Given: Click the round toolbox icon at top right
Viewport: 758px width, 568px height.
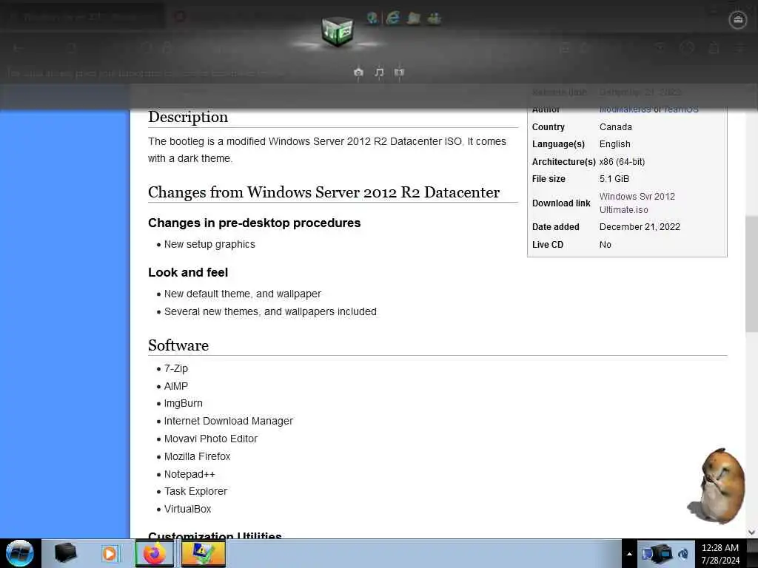Looking at the screenshot, I should pyautogui.click(x=738, y=20).
